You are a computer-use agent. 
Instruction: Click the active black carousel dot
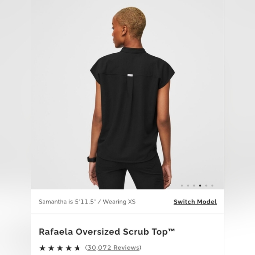point(200,186)
